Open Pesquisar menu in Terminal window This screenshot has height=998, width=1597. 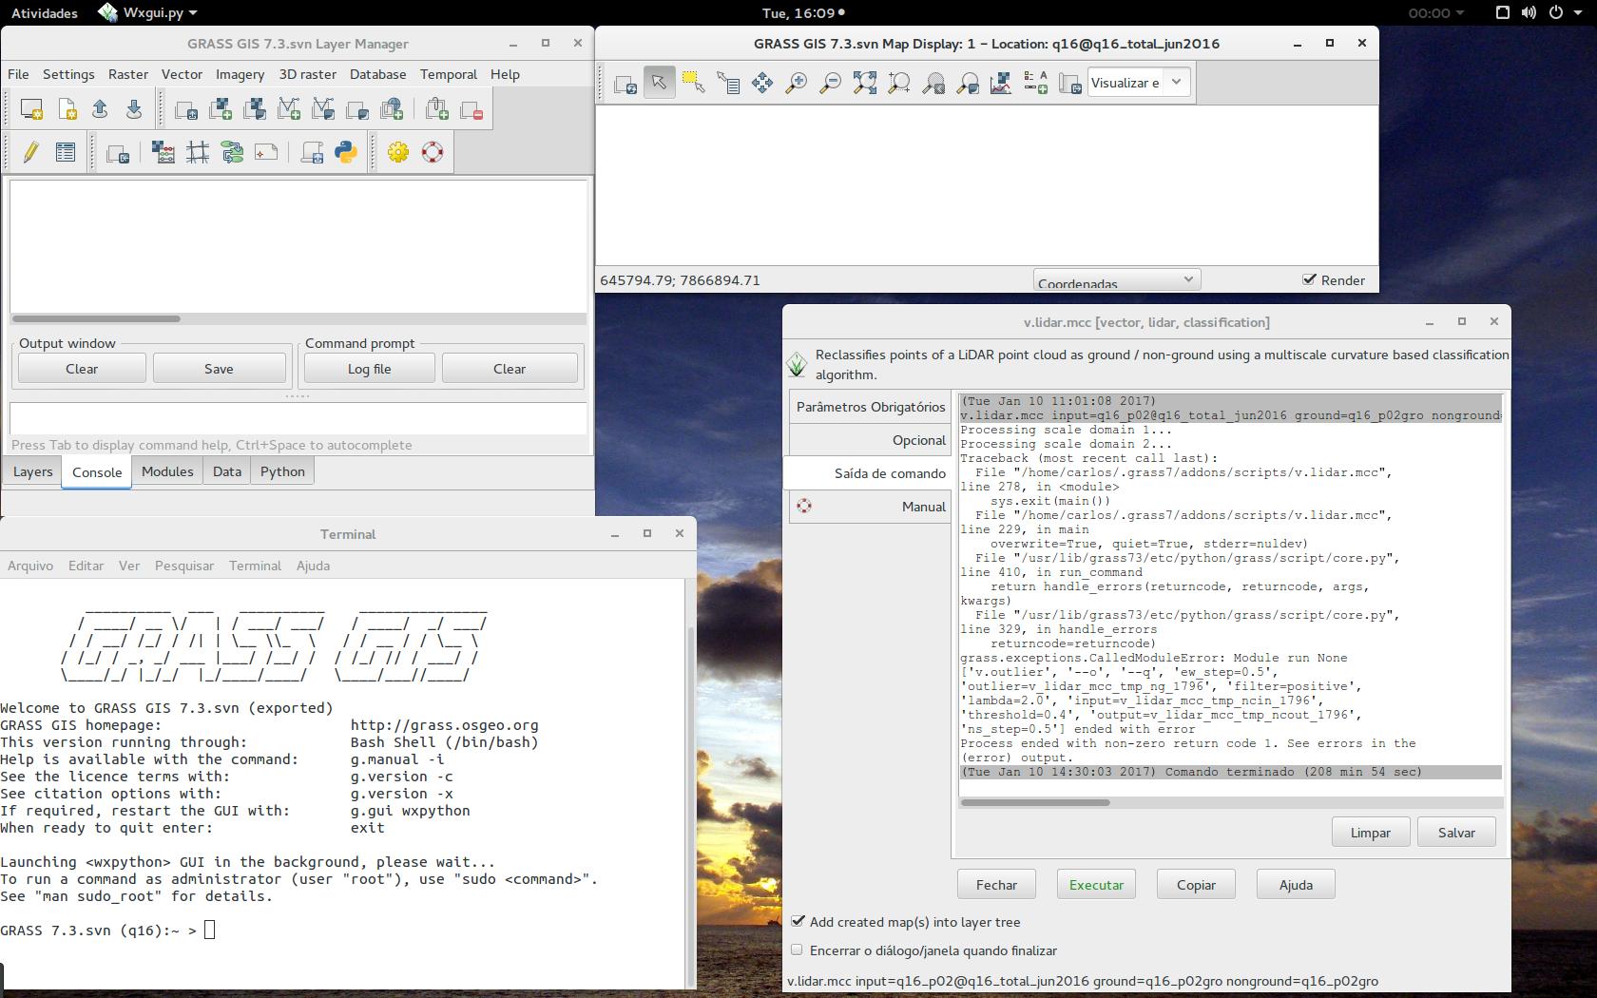[184, 566]
